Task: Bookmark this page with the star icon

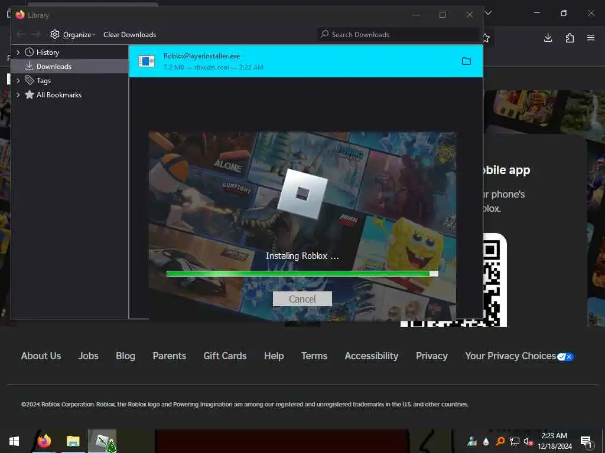Action: pyautogui.click(x=486, y=38)
